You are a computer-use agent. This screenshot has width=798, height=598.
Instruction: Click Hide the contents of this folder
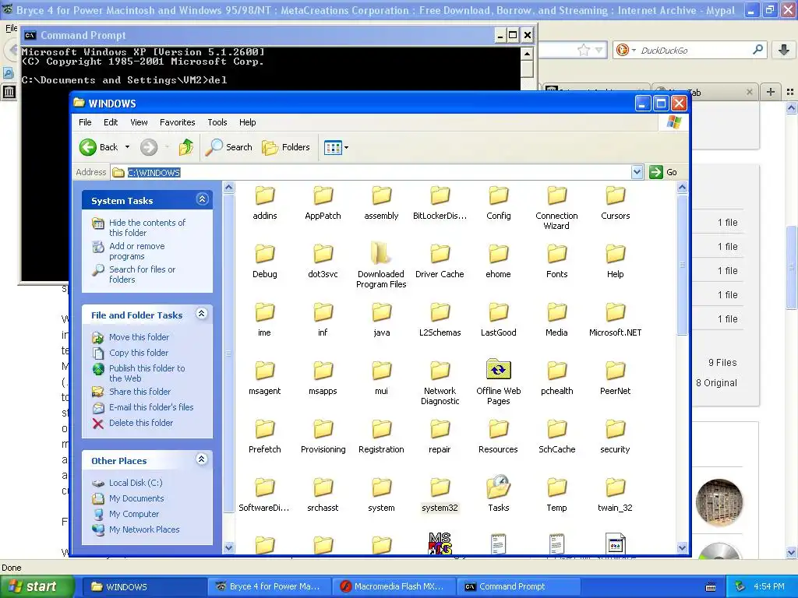(x=147, y=227)
